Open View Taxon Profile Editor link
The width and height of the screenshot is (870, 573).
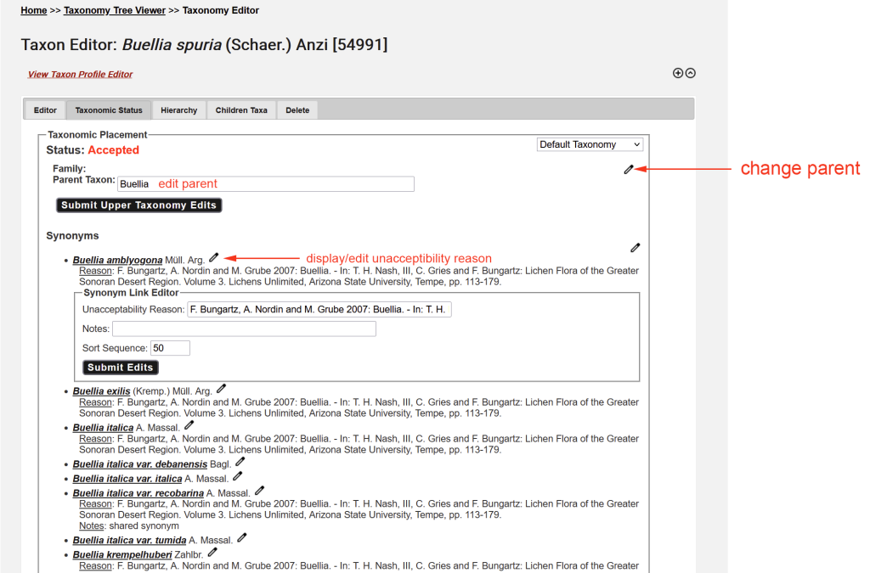coord(80,75)
